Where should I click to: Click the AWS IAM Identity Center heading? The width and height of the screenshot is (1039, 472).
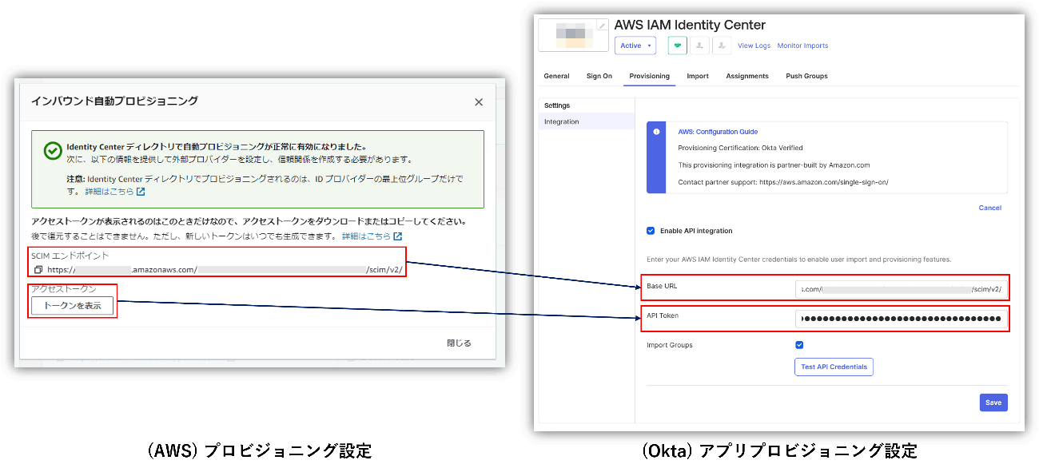(x=690, y=25)
